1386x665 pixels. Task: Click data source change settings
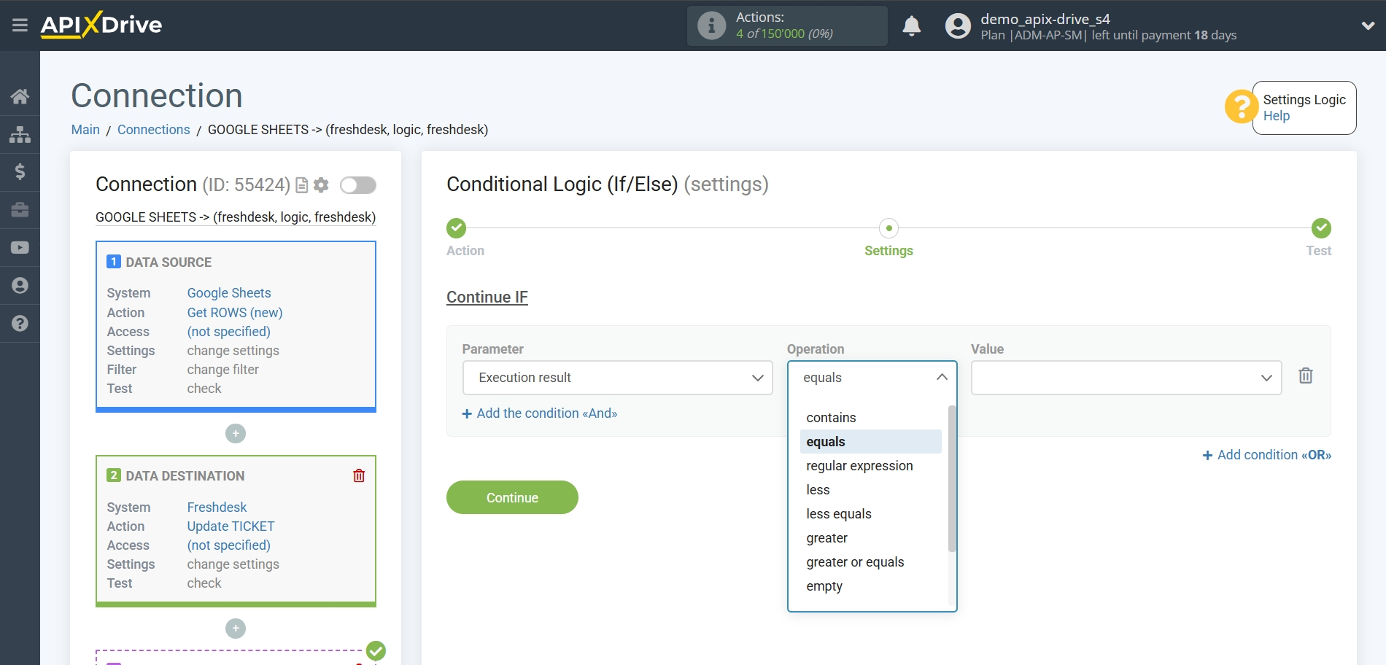tap(233, 351)
